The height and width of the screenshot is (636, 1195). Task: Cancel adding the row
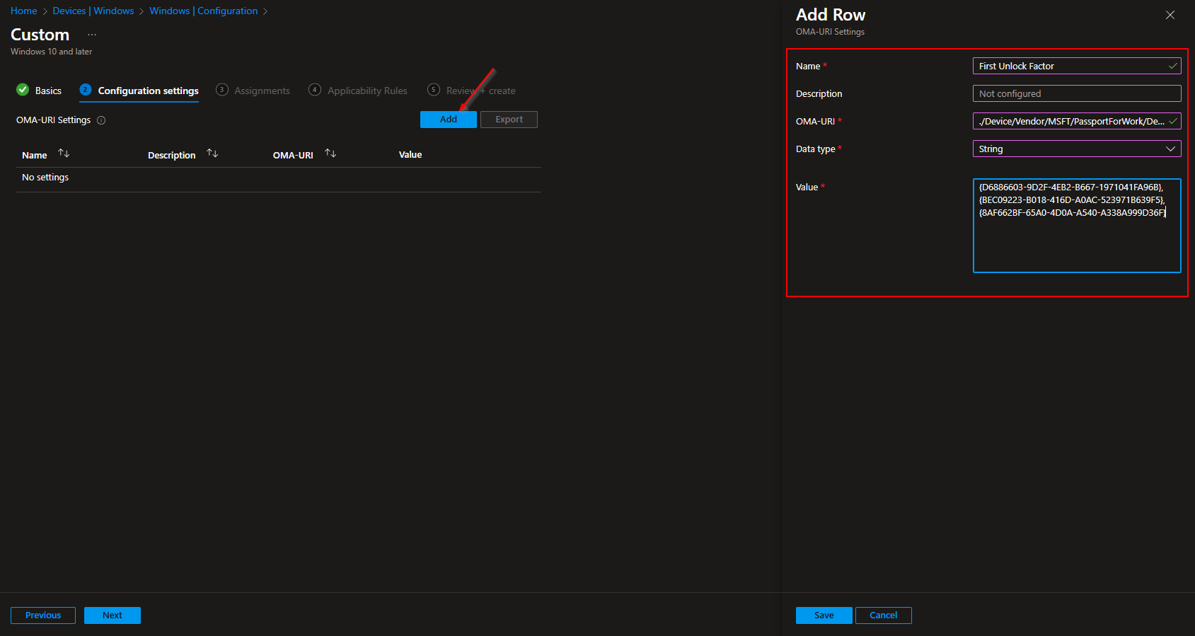tap(883, 615)
